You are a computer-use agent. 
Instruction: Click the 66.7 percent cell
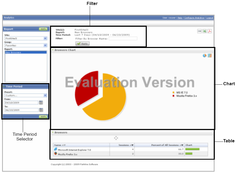[x=159, y=149]
